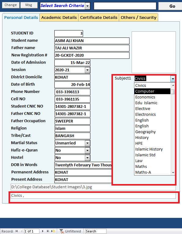Collapse the Subject1 combo box arrow
This screenshot has height=234, width=182.
(x=173, y=79)
